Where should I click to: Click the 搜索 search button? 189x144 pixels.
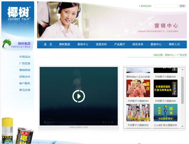click(182, 6)
